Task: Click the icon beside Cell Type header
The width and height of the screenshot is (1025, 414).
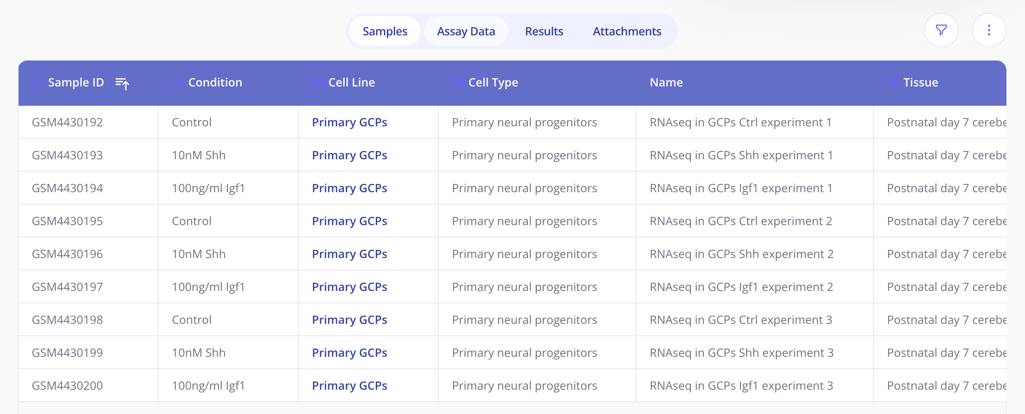Action: [458, 82]
